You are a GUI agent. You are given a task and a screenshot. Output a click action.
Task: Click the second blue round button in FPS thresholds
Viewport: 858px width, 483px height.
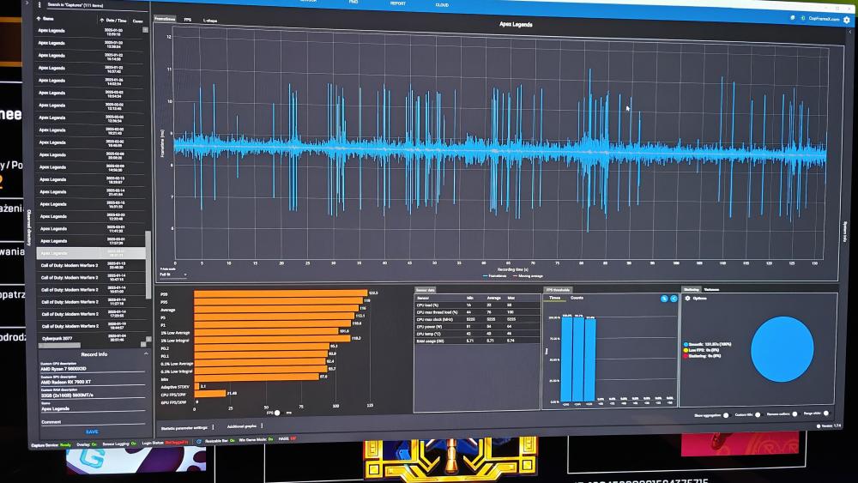[x=673, y=298]
